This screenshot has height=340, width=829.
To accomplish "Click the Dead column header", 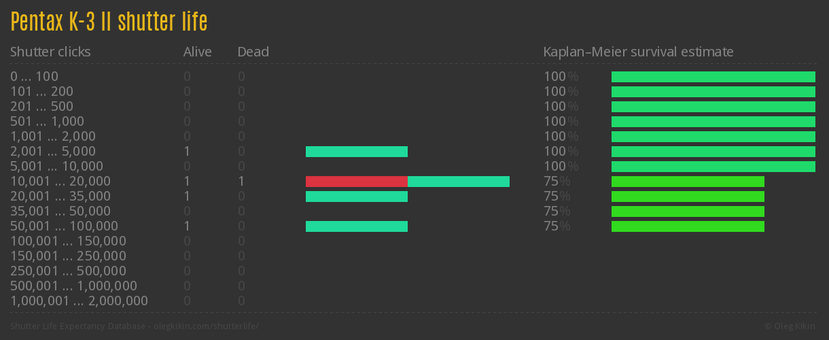I will click(x=253, y=52).
